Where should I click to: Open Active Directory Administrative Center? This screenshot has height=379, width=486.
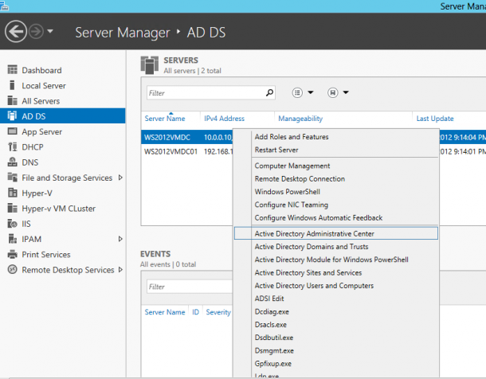click(336, 233)
